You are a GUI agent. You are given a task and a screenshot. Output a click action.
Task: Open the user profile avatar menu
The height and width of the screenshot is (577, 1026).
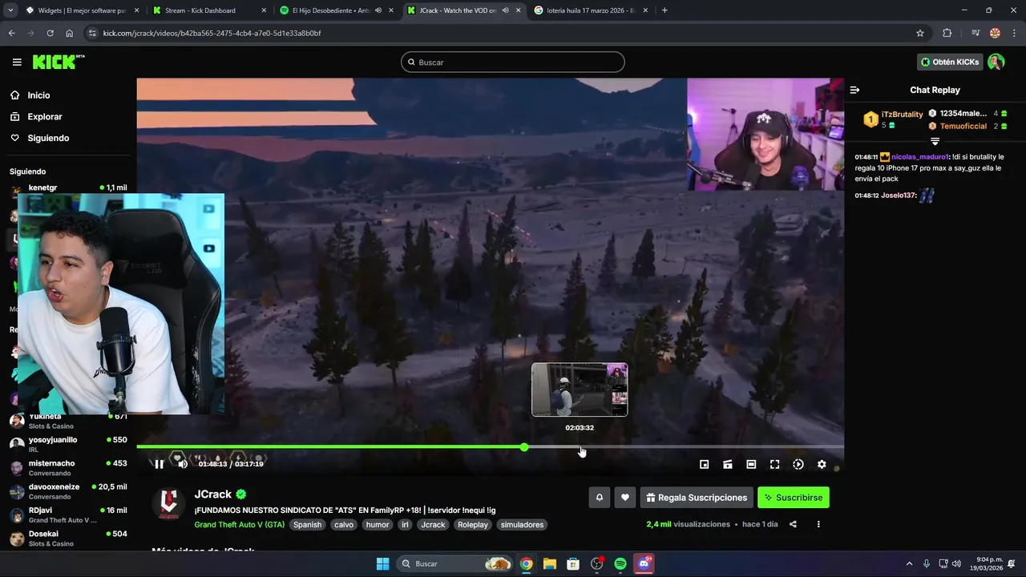[996, 62]
